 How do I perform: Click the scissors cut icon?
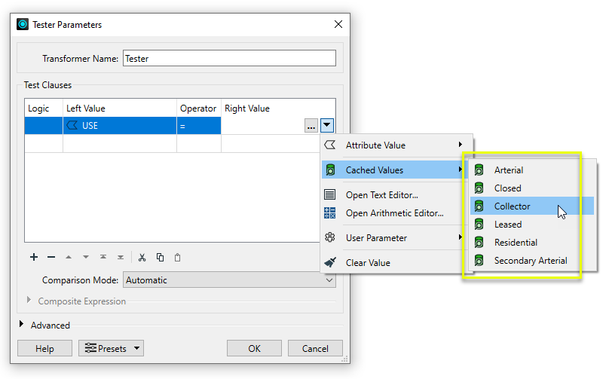coord(142,257)
